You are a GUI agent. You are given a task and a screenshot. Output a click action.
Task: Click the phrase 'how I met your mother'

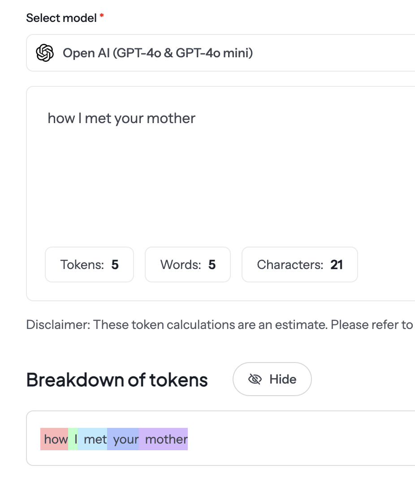coord(121,118)
